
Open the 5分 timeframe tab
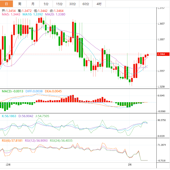click(x=46, y=4)
